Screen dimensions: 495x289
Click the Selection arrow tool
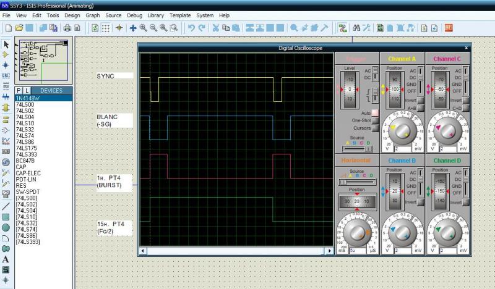tap(6, 44)
